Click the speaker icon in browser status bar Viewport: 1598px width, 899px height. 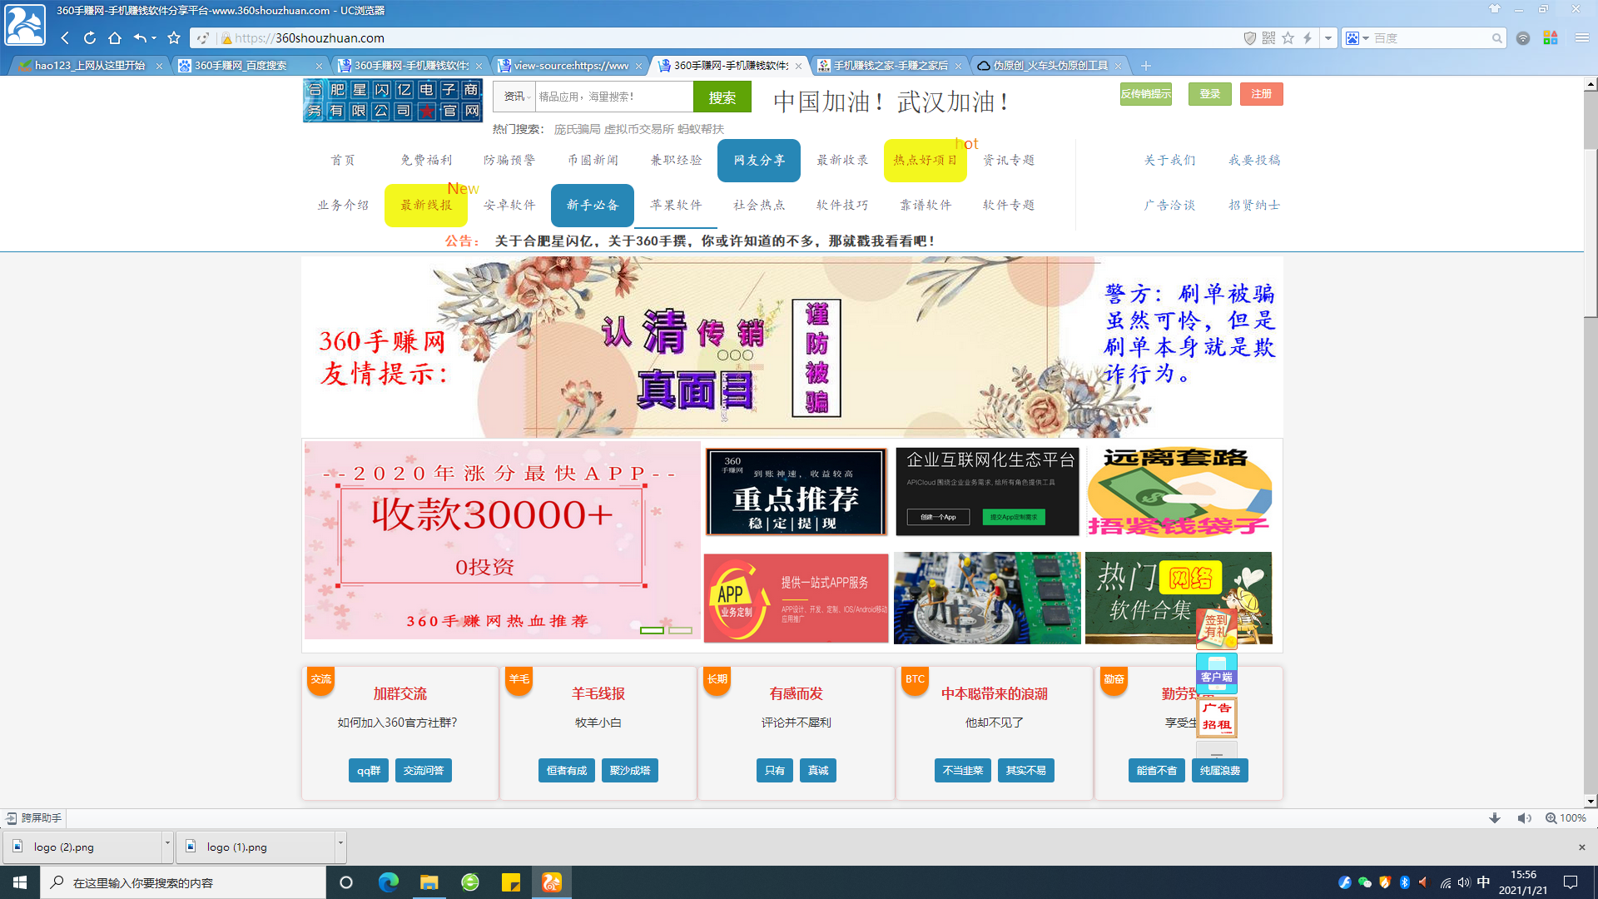(1524, 818)
